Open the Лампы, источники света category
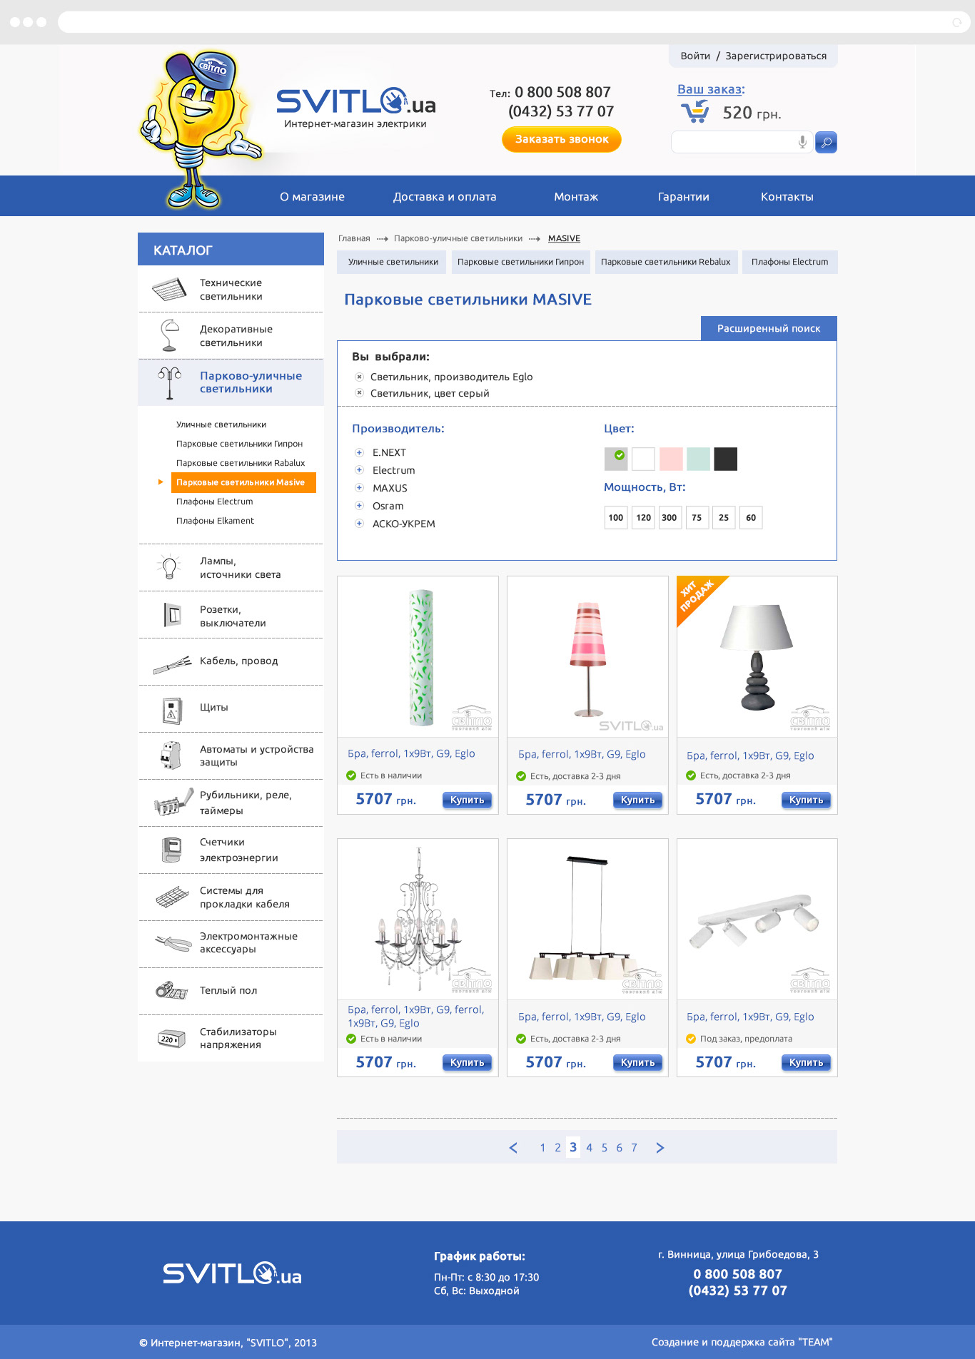975x1359 pixels. point(240,568)
